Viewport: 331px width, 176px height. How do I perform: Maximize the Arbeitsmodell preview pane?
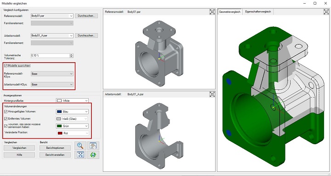[212, 94]
